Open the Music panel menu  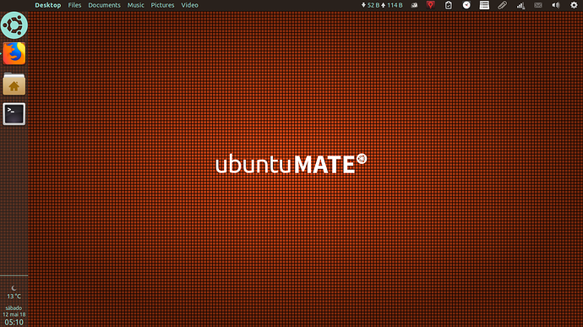point(136,5)
